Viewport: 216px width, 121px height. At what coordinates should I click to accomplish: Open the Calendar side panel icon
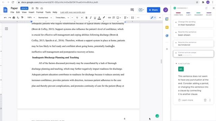[x=167, y=19]
